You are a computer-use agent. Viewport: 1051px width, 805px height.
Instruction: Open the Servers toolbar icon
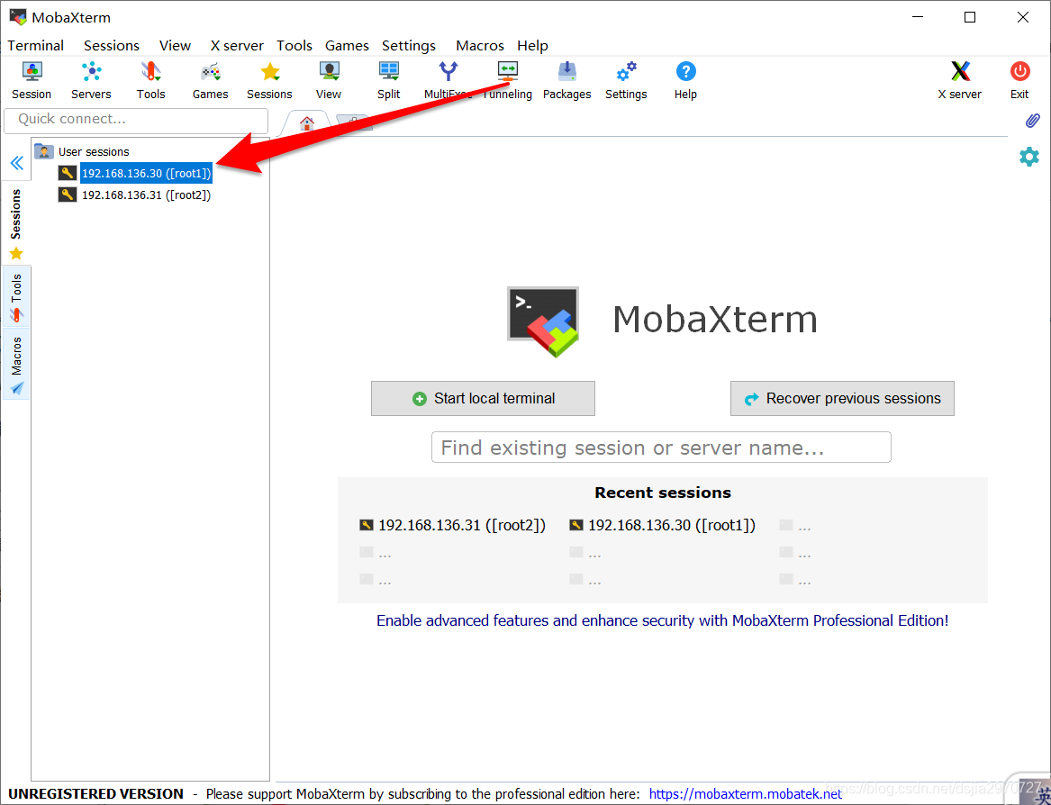pyautogui.click(x=91, y=80)
